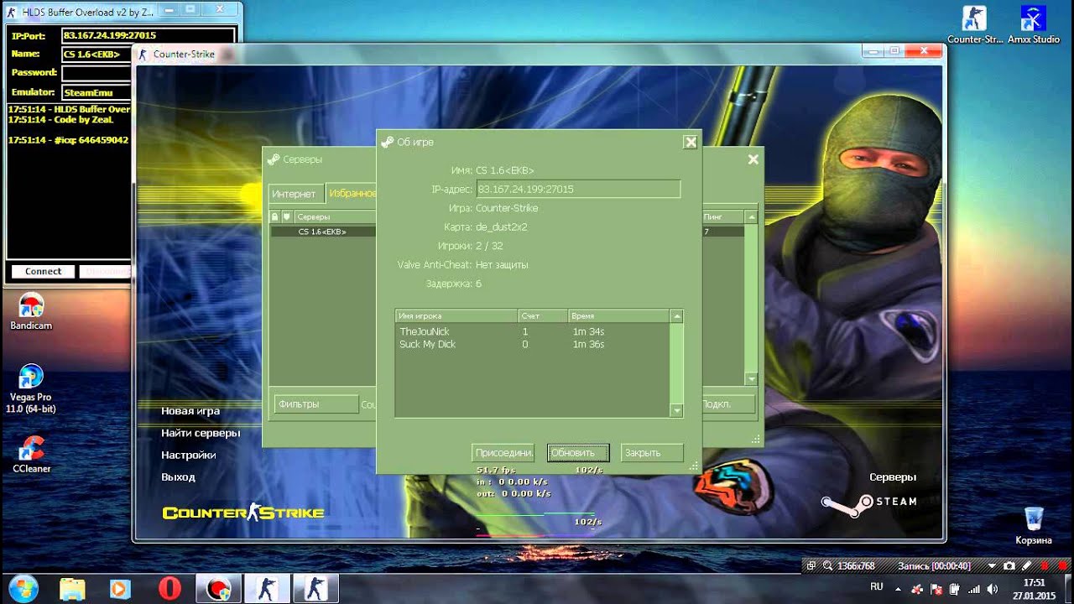The height and width of the screenshot is (604, 1074).
Task: Open the volume tray icon
Action: pyautogui.click(x=993, y=588)
